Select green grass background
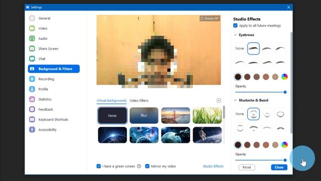Image resolution: width=321 pixels, height=181 pixels. (207, 116)
